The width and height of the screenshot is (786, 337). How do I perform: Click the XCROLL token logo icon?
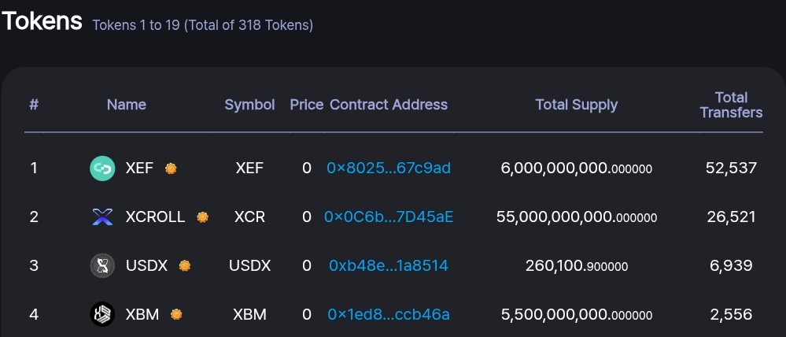102,217
